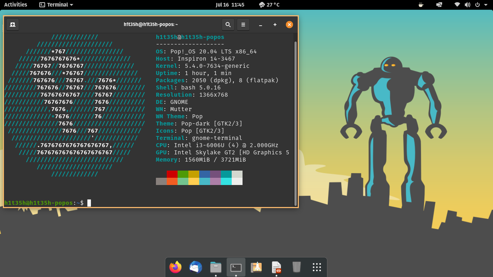Open the Files manager in the dock
Image resolution: width=493 pixels, height=277 pixels.
(216, 267)
